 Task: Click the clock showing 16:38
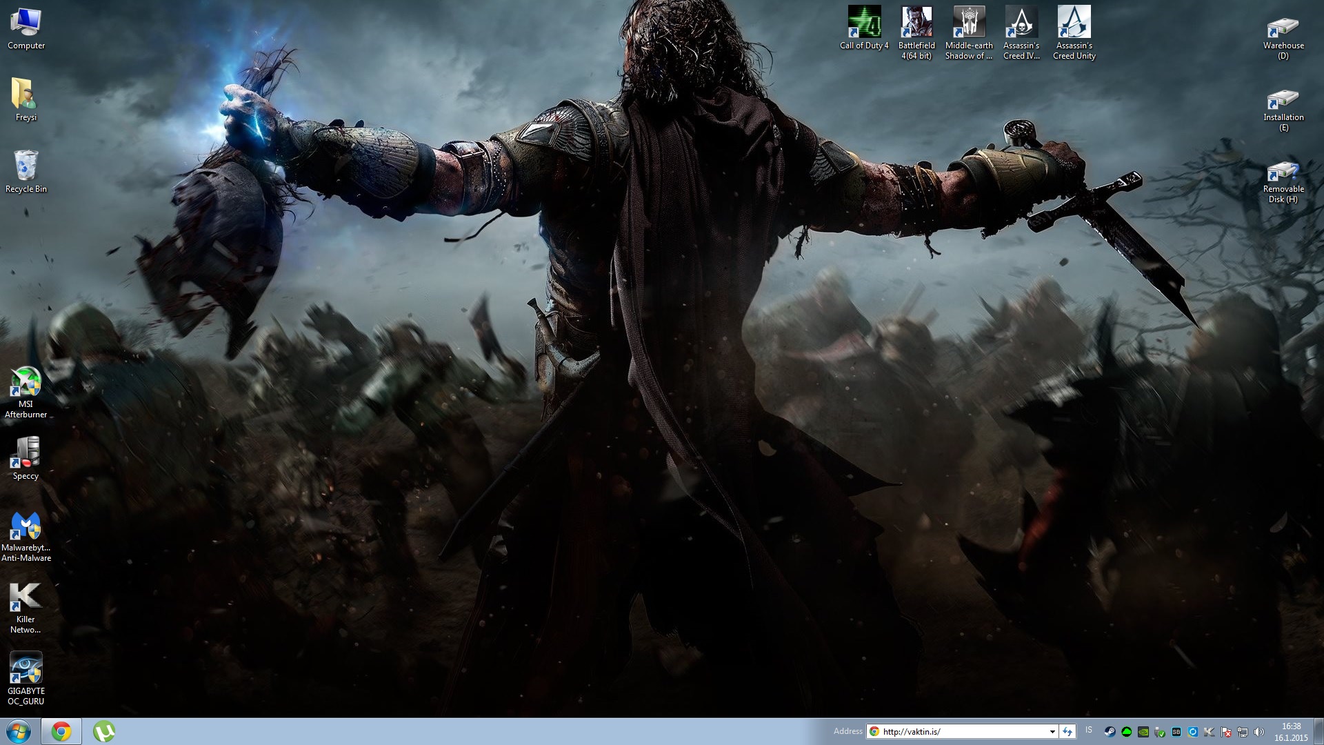click(1291, 726)
